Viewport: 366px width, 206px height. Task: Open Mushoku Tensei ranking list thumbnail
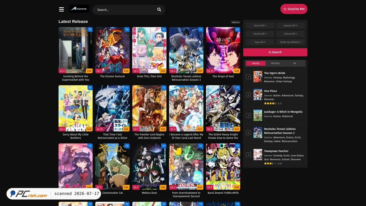(x=258, y=132)
